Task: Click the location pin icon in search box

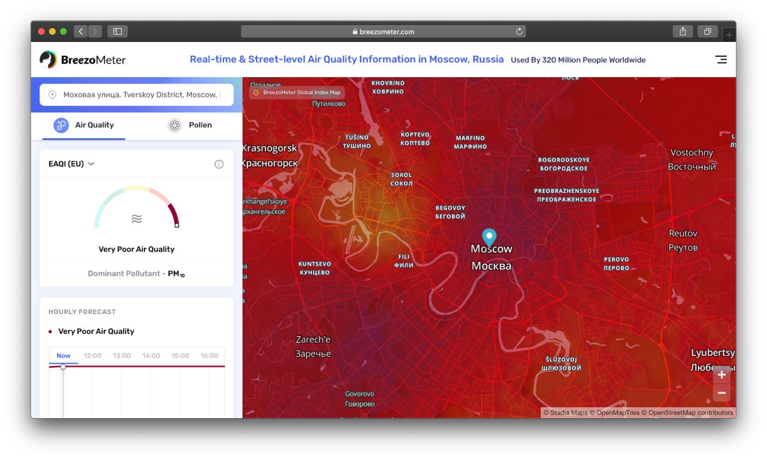Action: [x=52, y=95]
